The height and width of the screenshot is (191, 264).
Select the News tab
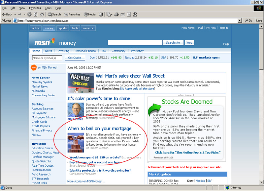[49, 51]
